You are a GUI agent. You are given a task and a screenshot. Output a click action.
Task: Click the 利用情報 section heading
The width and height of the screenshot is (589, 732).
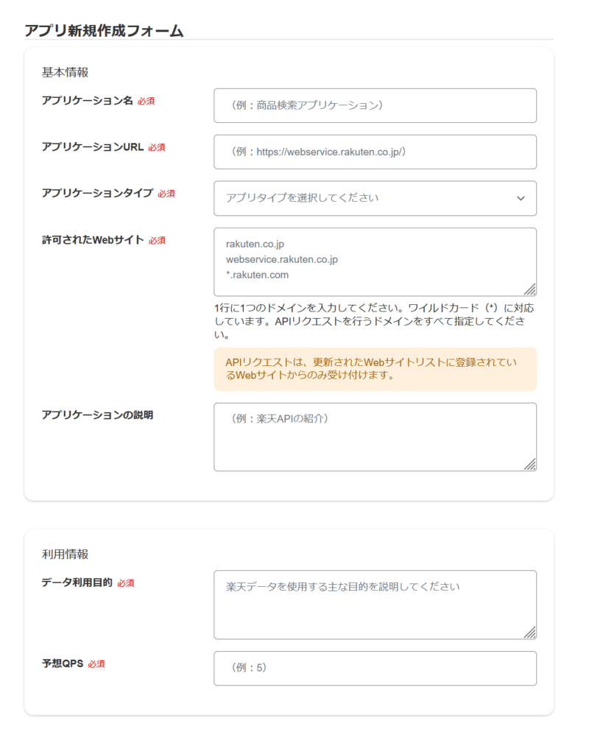tap(65, 554)
